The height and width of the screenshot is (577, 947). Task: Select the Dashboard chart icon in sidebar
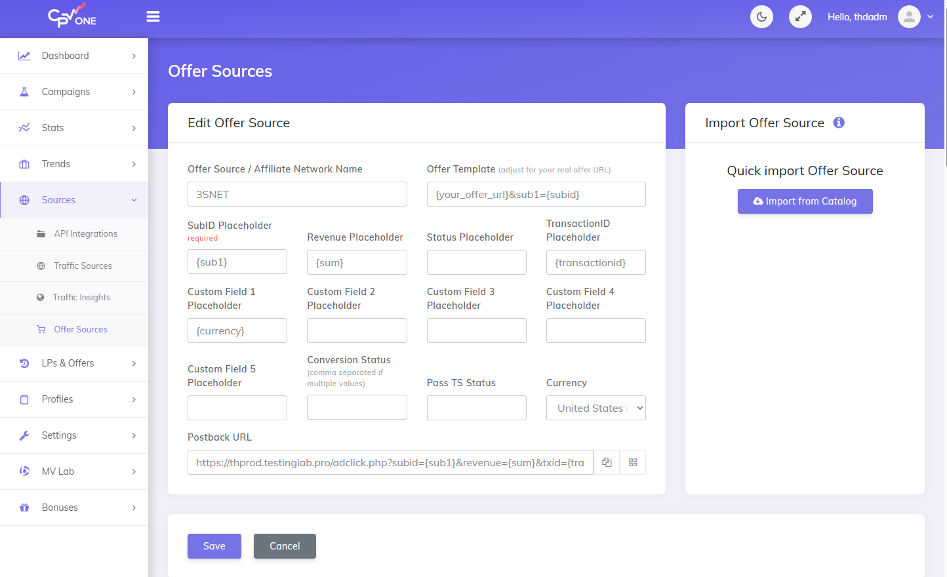click(24, 55)
